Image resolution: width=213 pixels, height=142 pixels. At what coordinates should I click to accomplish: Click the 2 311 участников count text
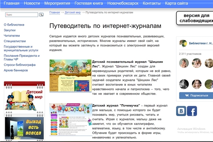[190, 54]
